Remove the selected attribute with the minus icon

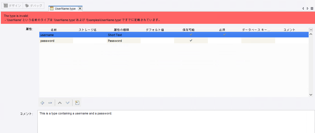(x=50, y=103)
